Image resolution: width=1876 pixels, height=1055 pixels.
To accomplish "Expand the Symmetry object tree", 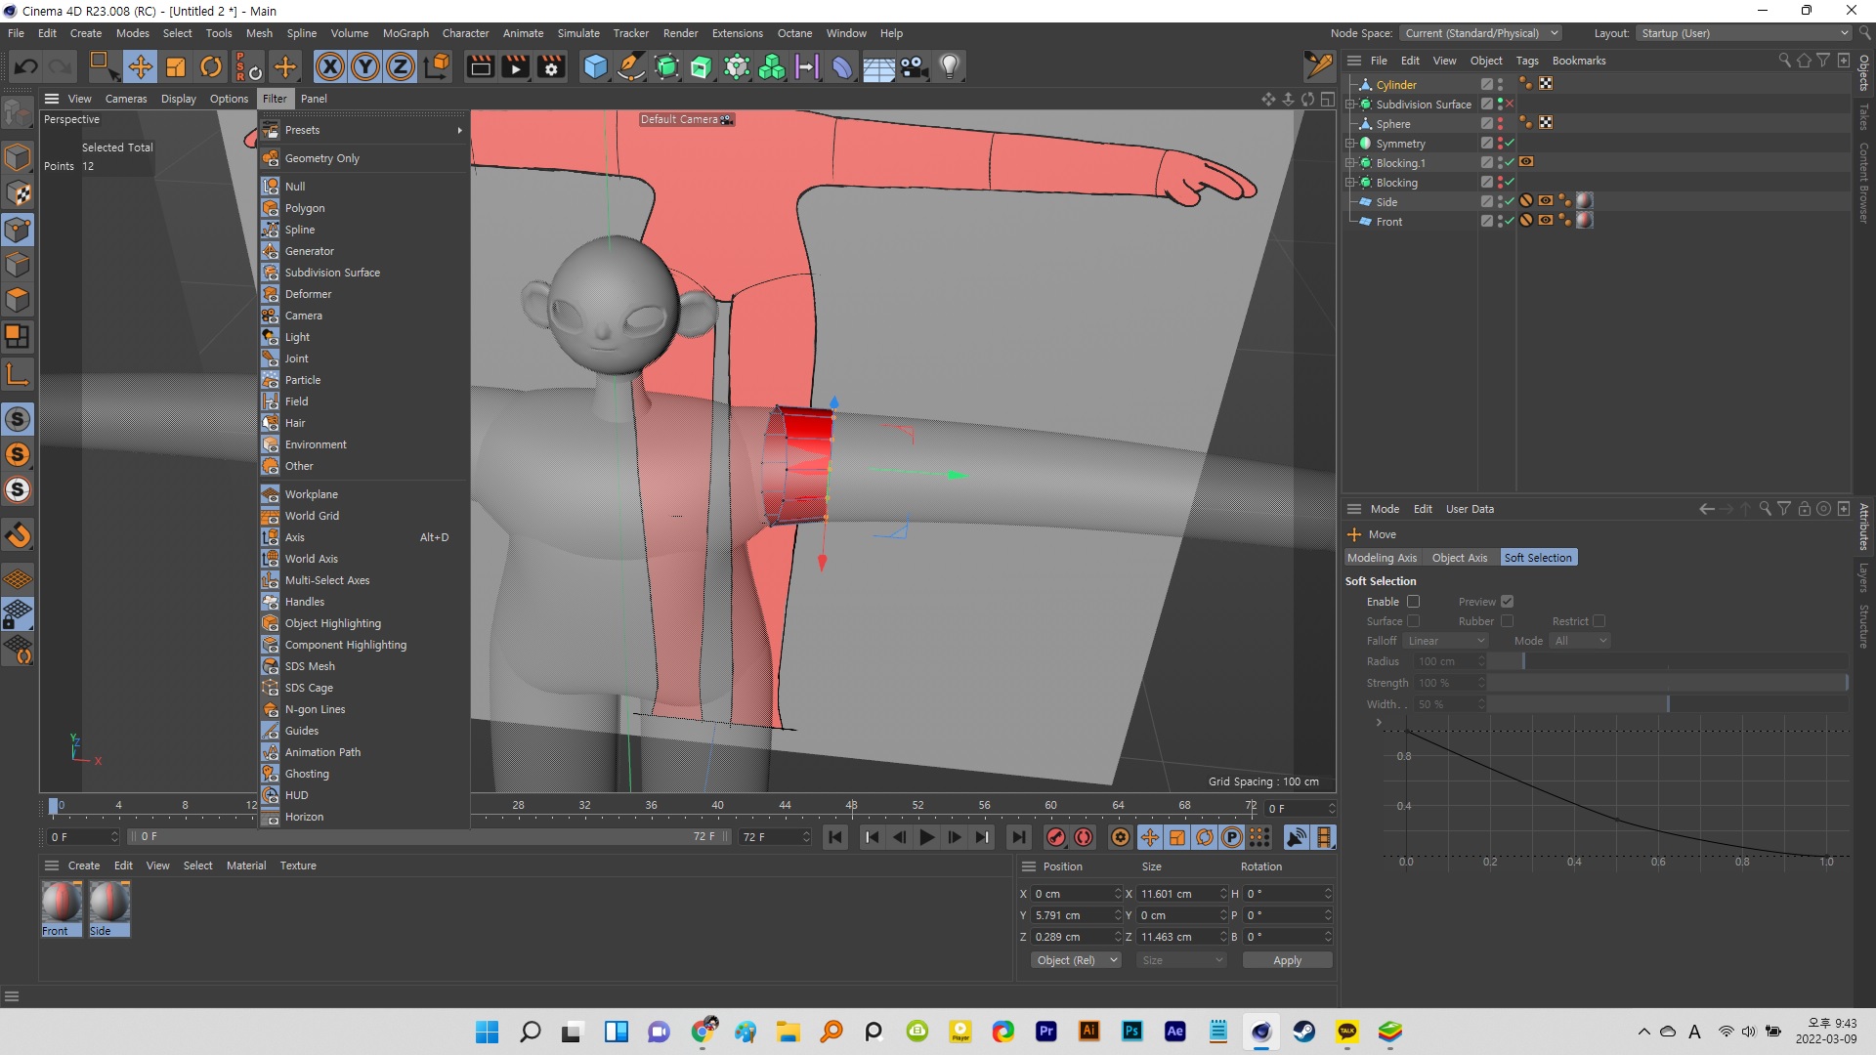I will point(1350,144).
